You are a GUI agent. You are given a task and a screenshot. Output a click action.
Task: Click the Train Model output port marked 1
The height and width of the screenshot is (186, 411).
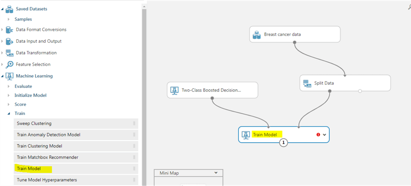coord(284,143)
